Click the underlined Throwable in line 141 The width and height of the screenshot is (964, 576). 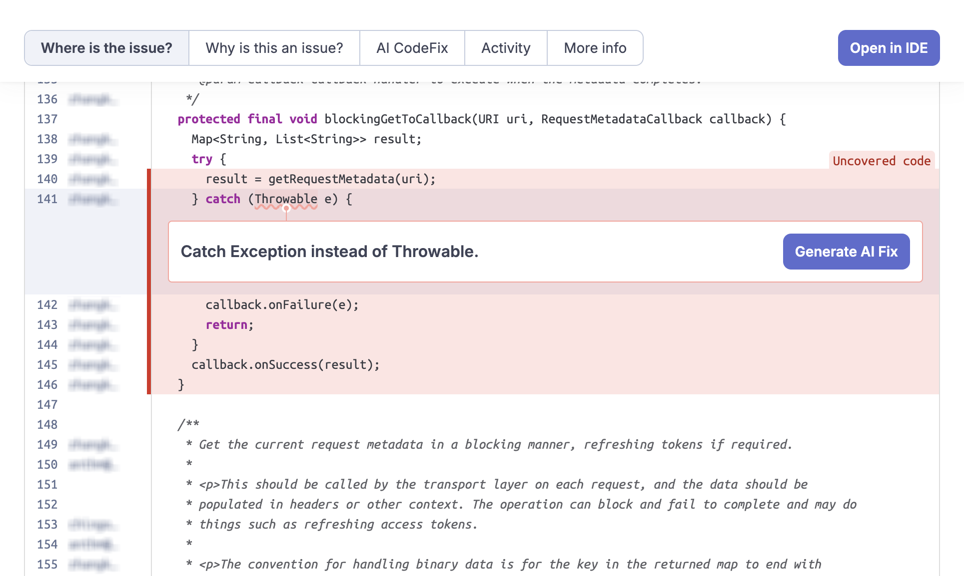coord(286,199)
